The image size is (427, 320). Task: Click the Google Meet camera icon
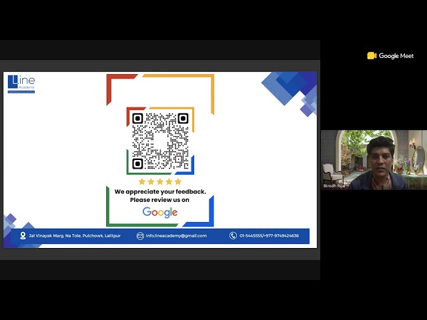point(372,56)
